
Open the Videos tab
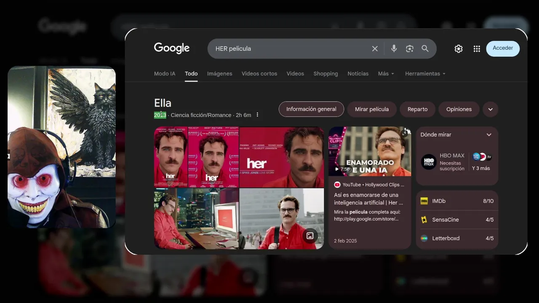295,74
